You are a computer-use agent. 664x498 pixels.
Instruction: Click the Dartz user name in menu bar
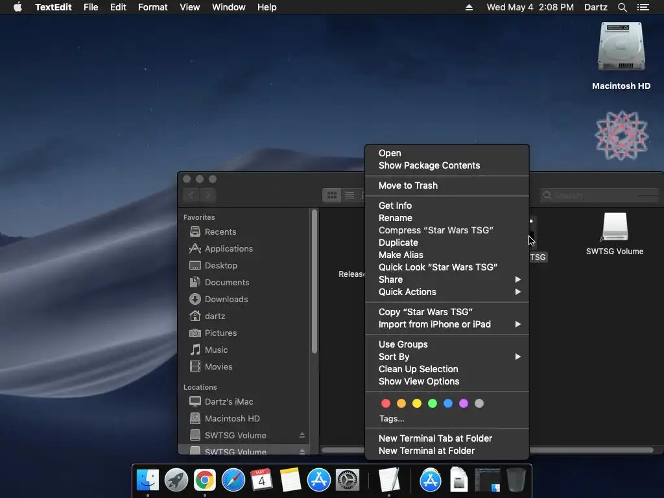point(595,7)
